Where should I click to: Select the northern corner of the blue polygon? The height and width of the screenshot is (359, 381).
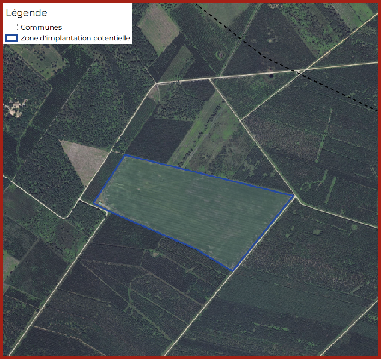(x=125, y=155)
